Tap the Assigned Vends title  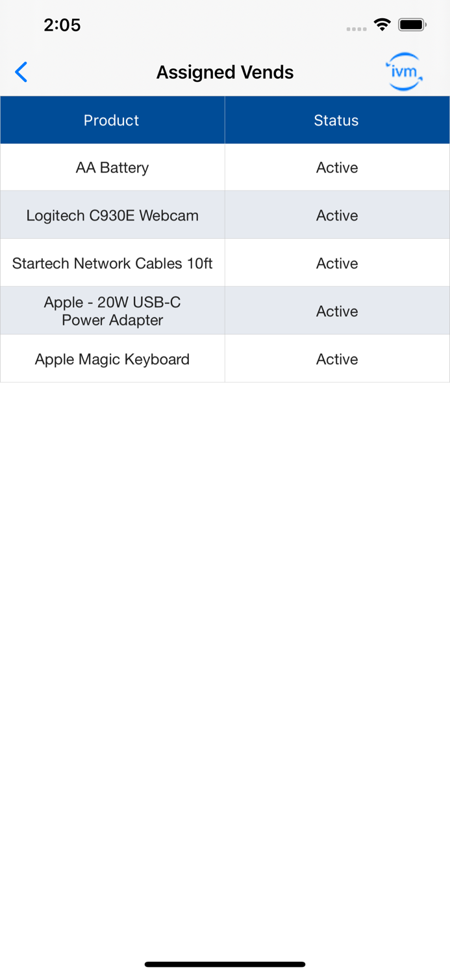pyautogui.click(x=225, y=72)
